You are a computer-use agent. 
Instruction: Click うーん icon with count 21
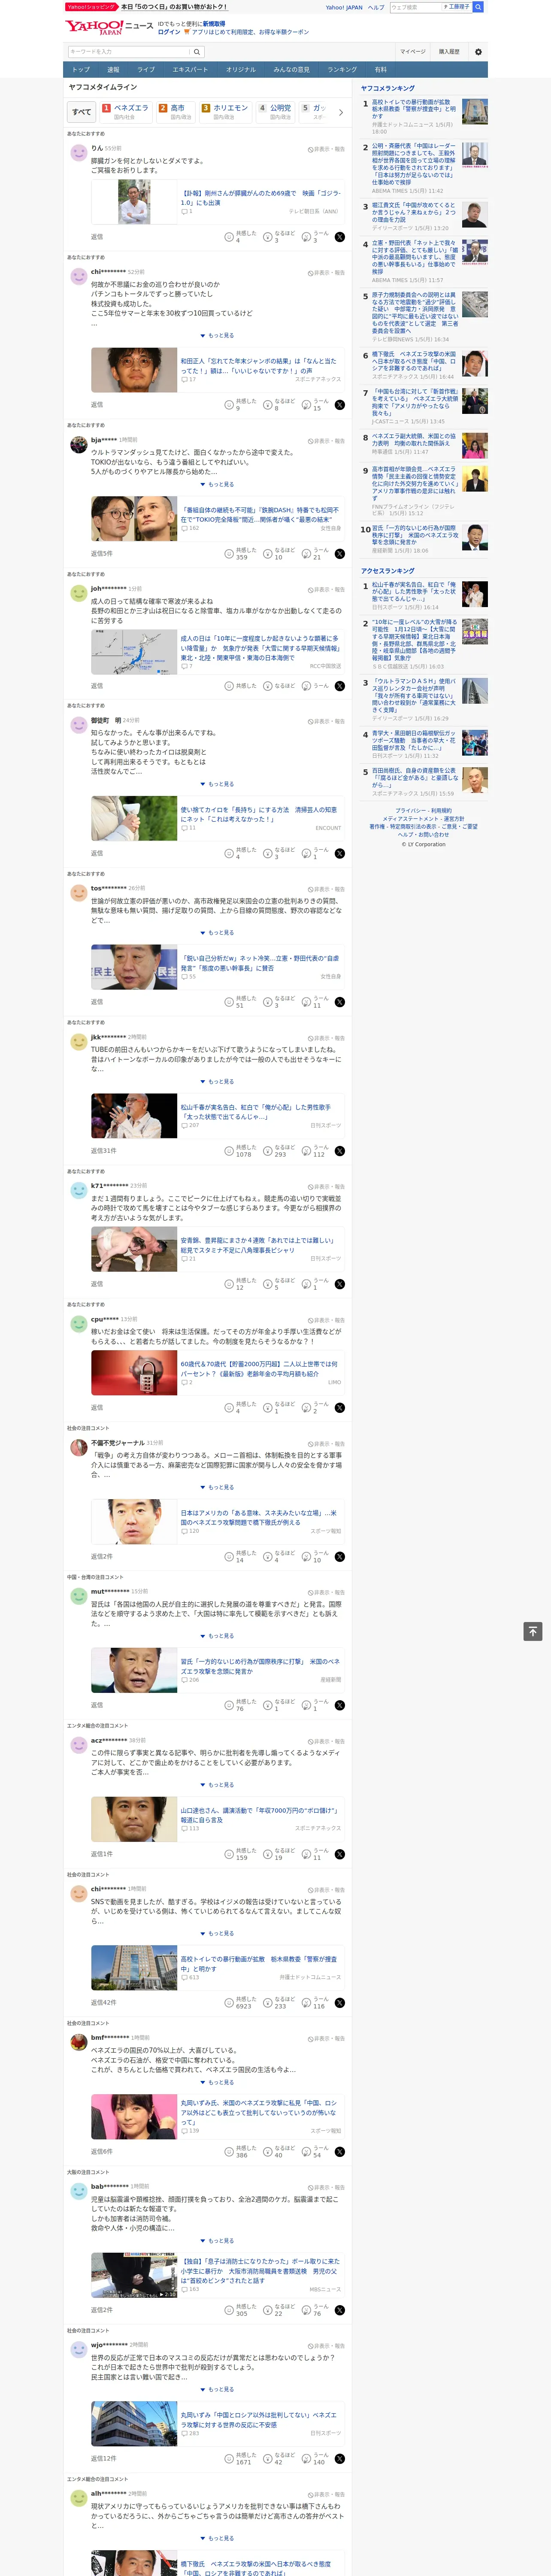pos(307,554)
